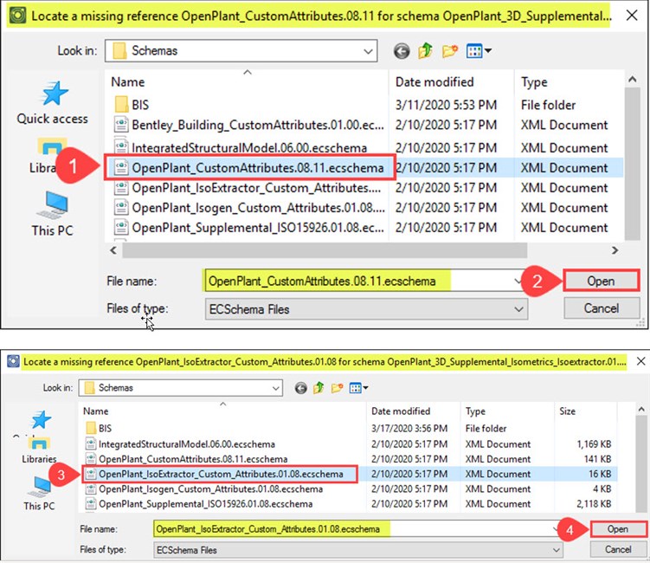This screenshot has width=650, height=563.
Task: Sort by Type column in bottom dialog
Action: (x=475, y=411)
